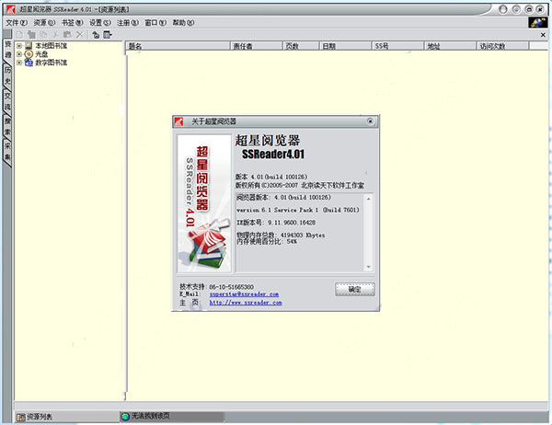552x425 pixels.
Task: Switch to the 历史 side tab
Action: click(7, 75)
